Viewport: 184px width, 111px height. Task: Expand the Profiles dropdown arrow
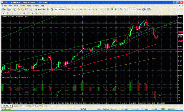click(x=10, y=9)
